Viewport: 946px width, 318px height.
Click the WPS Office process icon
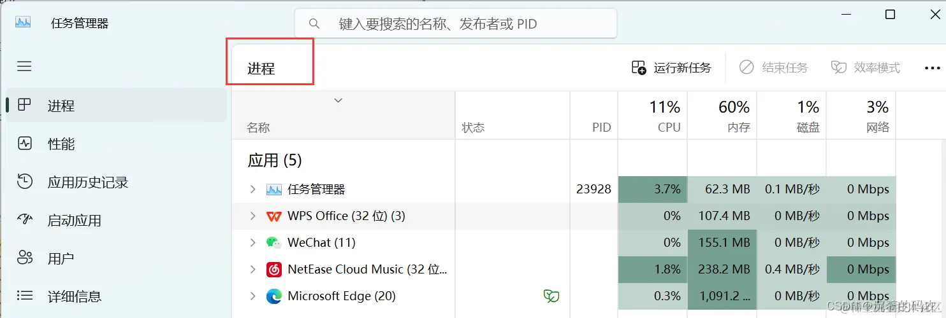tap(274, 216)
